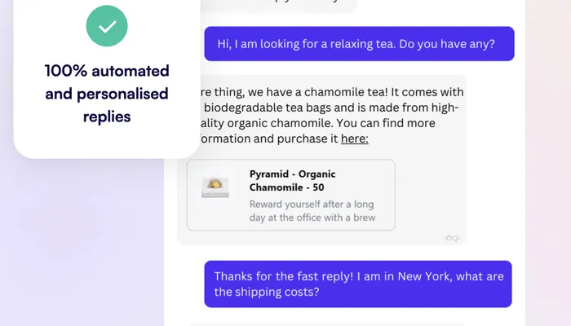Click the thumbs up icon
571x326 pixels.
pyautogui.click(x=448, y=238)
